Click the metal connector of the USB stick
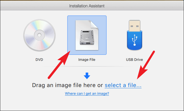This screenshot has width=184, height=111. click(134, 26)
